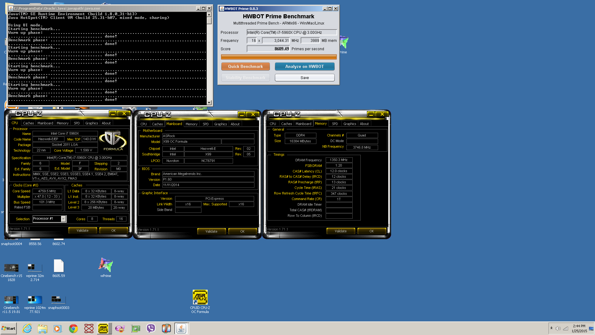The width and height of the screenshot is (595, 335).
Task: Open Yahoo Messenger from the taskbar
Action: point(120,328)
